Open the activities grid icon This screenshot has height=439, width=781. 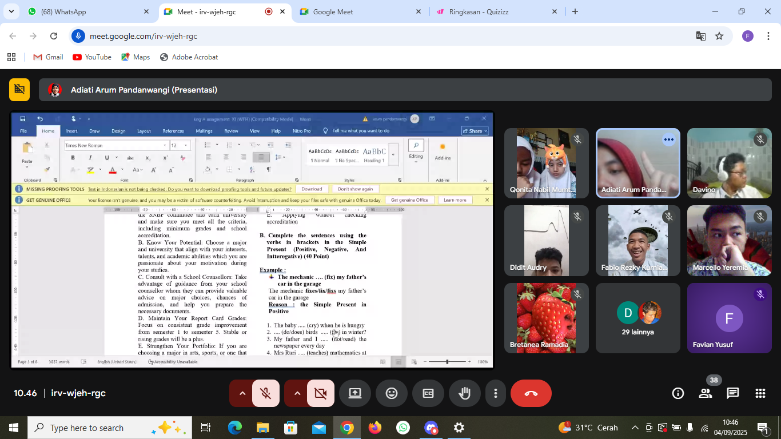760,393
